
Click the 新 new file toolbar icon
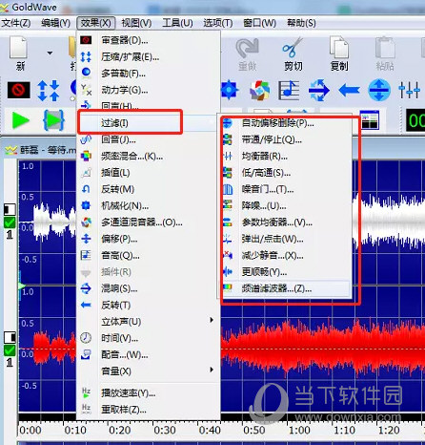click(x=19, y=53)
